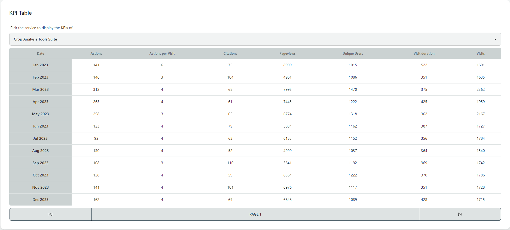Image resolution: width=510 pixels, height=230 pixels.
Task: Click the Visits value 2362 for Mar 2023
Action: (x=481, y=89)
